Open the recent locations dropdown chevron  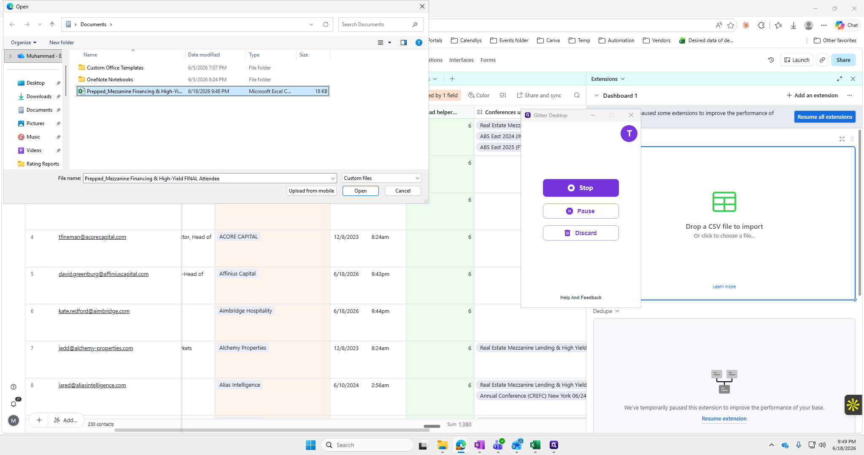40,24
